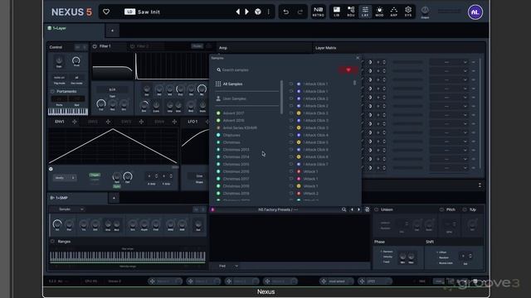Open the ENV1 mode dropdown
Viewport: 531px width, 298px height.
tap(65, 178)
